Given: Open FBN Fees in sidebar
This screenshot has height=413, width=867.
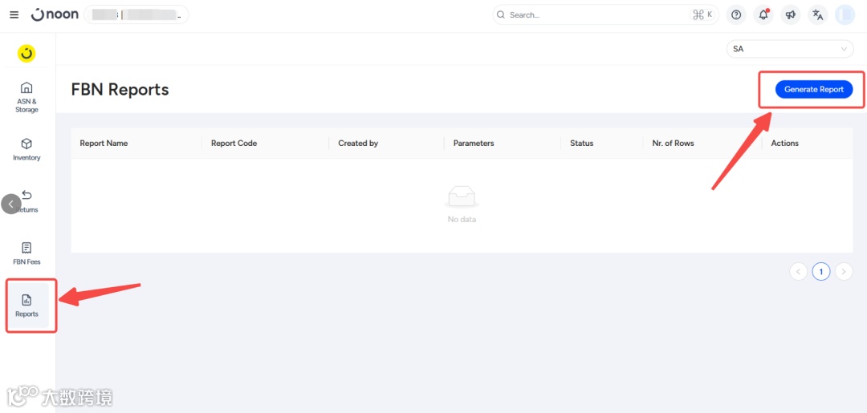Looking at the screenshot, I should pos(26,253).
